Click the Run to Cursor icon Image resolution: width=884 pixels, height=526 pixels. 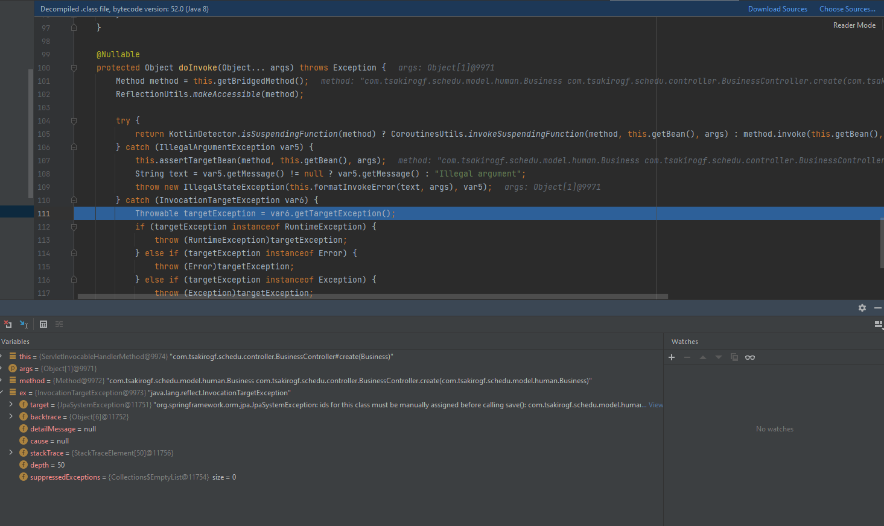point(24,324)
